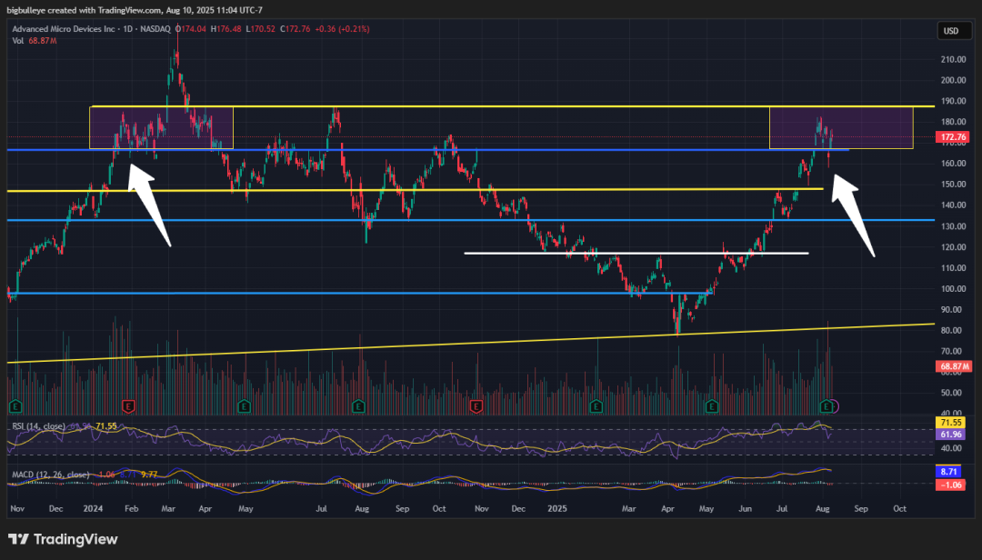This screenshot has height=560, width=982.
Task: Click the purple 61.96 RSI axis label
Action: 951,435
